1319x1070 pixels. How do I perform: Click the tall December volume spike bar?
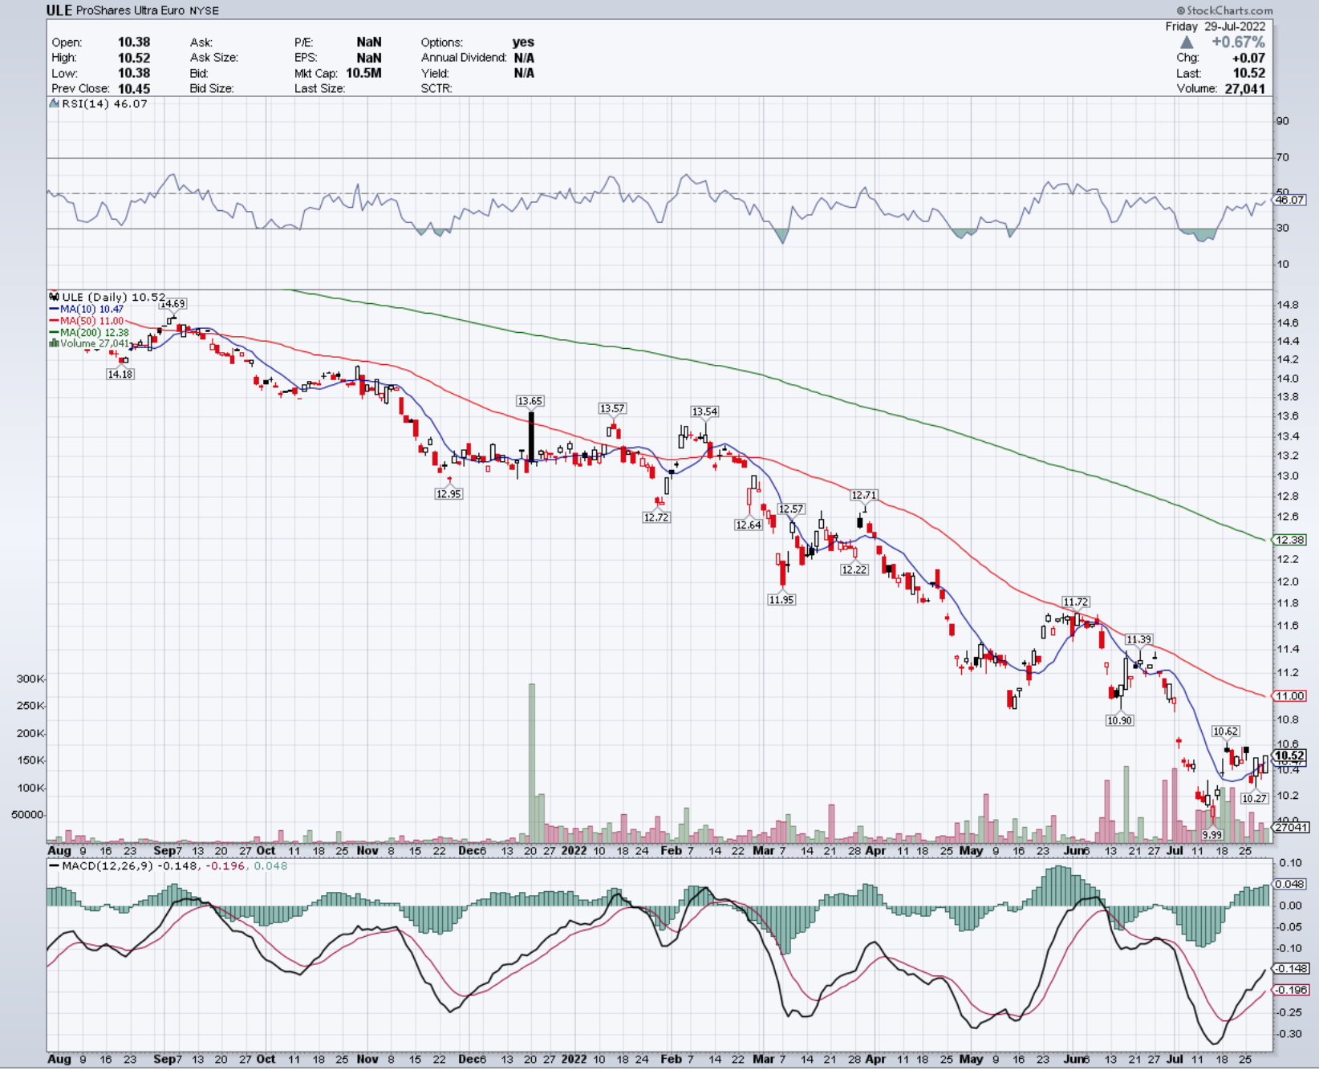coord(531,762)
